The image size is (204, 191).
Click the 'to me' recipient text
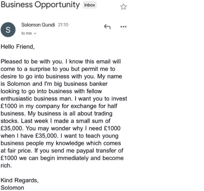click(27, 33)
